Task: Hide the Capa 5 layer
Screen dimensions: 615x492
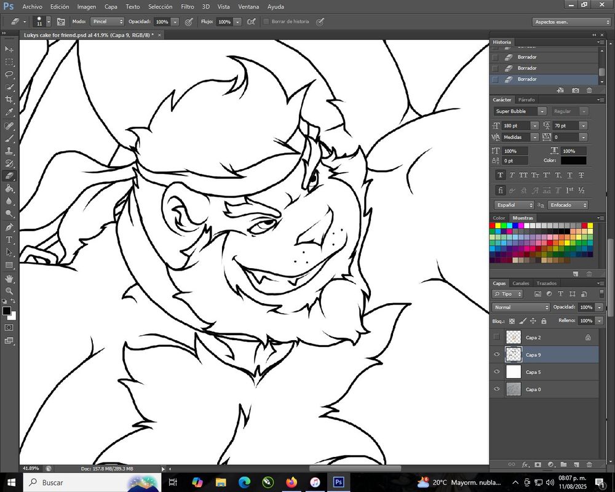Action: click(496, 372)
